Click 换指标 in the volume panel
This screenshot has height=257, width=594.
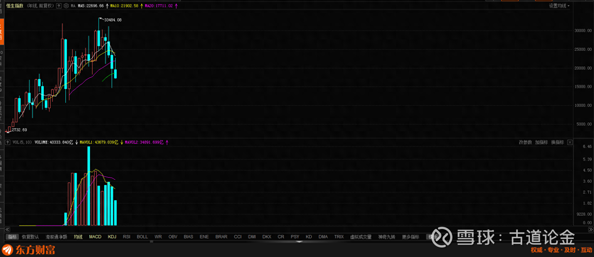557,143
